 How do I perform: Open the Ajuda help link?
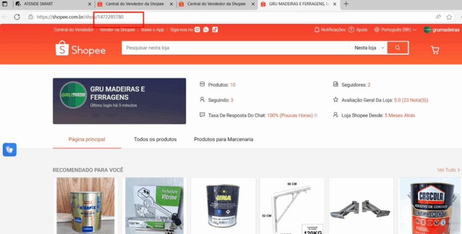(x=358, y=30)
